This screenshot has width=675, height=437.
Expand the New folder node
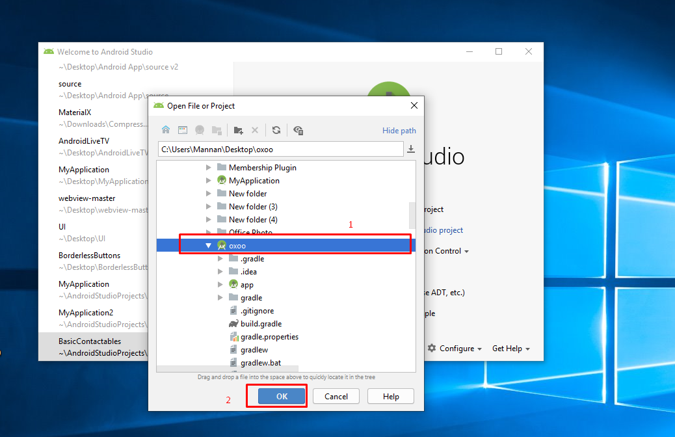tap(208, 193)
